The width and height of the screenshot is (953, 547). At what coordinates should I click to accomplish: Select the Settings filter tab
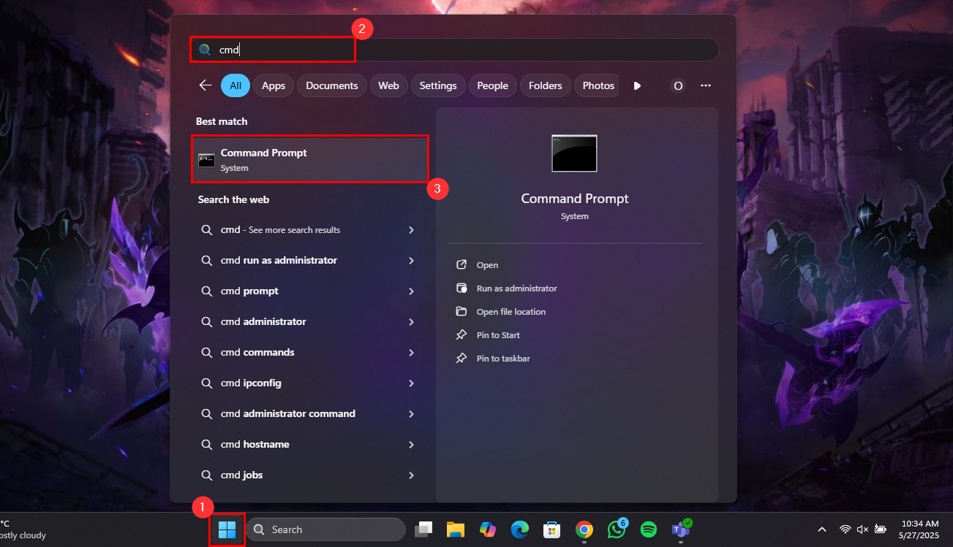coord(438,85)
